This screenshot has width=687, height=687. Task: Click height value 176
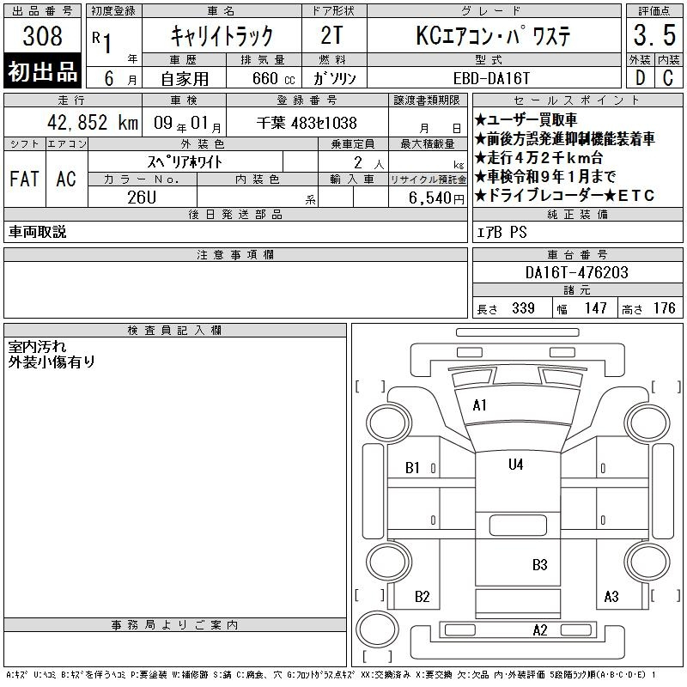coord(664,308)
